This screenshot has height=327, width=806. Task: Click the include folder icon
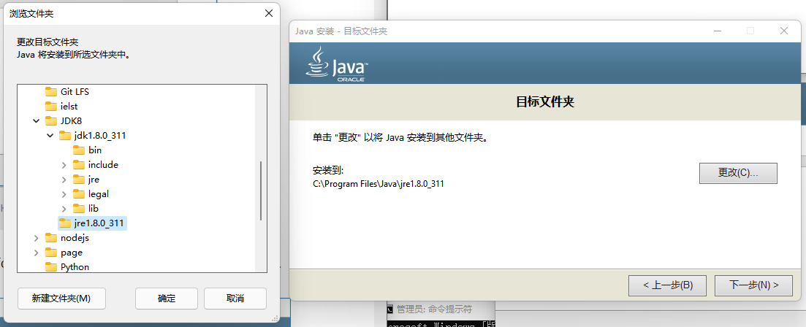click(79, 165)
